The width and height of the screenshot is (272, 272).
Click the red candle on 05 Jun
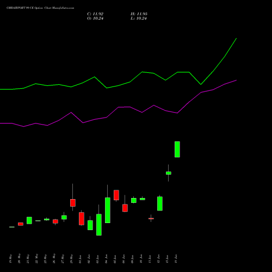click(116, 195)
